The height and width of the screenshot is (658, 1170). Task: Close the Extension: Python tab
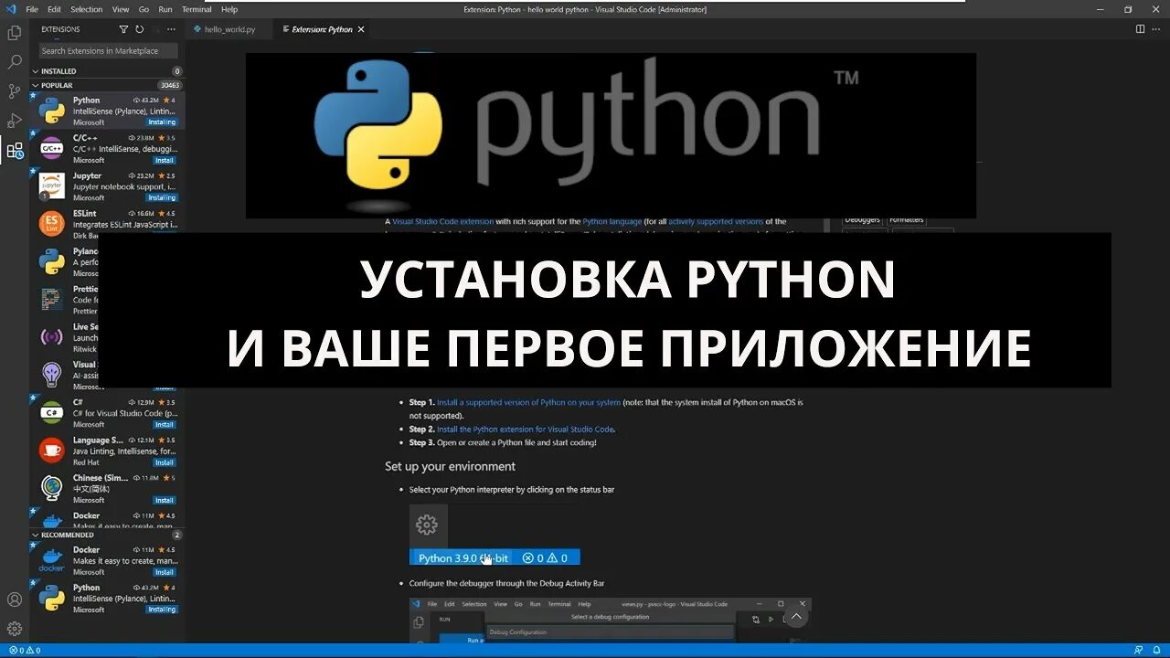[361, 29]
